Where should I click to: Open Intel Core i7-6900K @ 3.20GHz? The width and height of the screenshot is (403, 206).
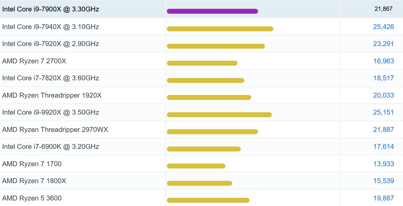(51, 147)
